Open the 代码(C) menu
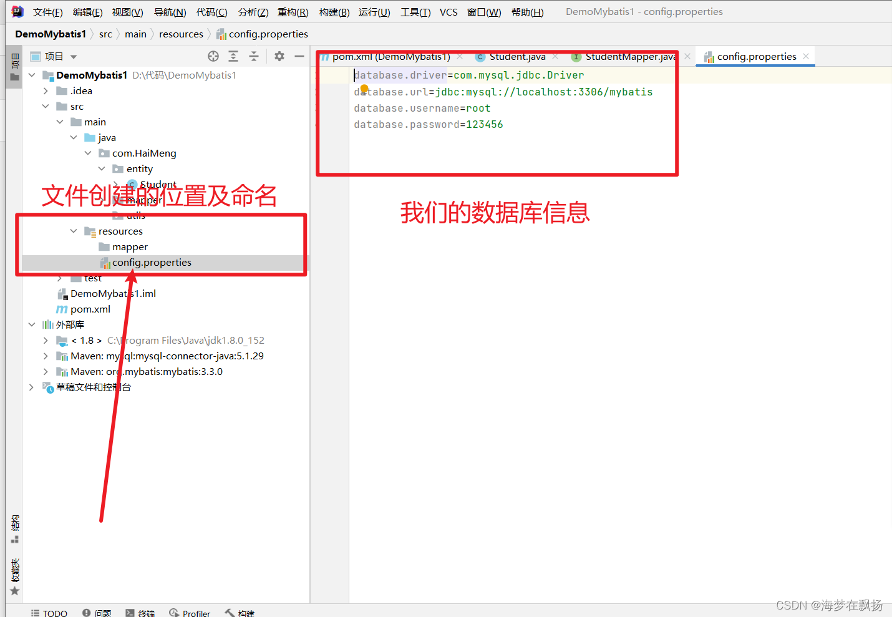This screenshot has height=617, width=892. tap(212, 12)
